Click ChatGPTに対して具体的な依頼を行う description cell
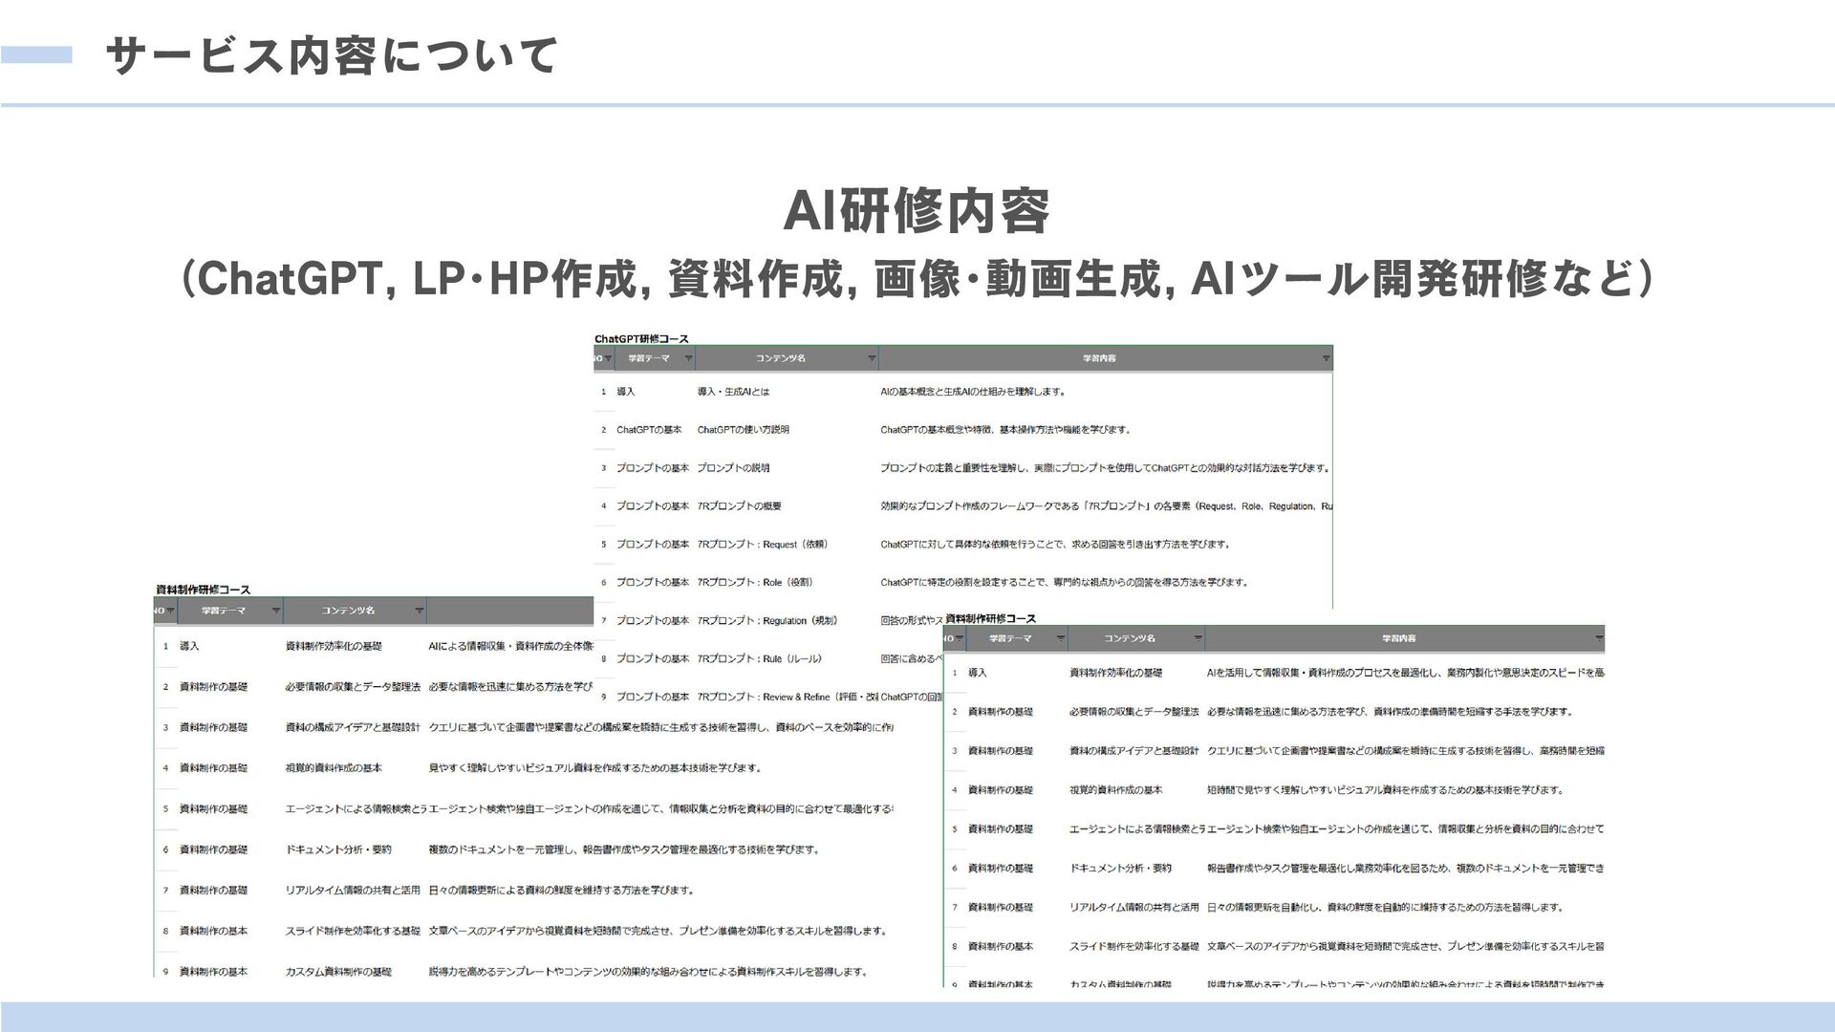 pyautogui.click(x=1056, y=545)
